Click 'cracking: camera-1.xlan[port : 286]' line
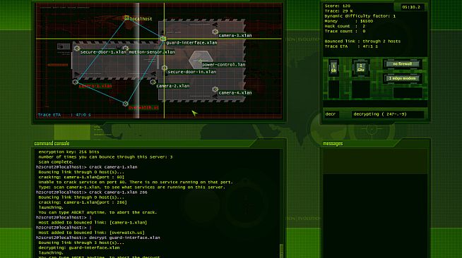462x258 pixels. tap(83, 202)
